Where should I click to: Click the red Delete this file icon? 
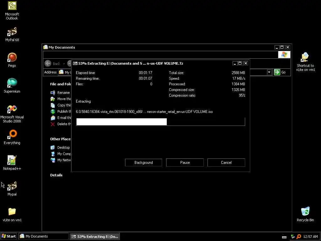pyautogui.click(x=53, y=124)
